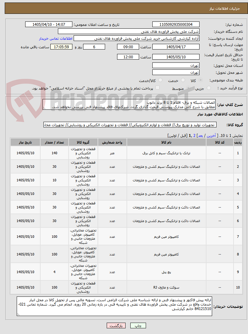Click the request creator name field
Image resolution: width=248 pixels, height=334 pixels.
click(x=137, y=38)
